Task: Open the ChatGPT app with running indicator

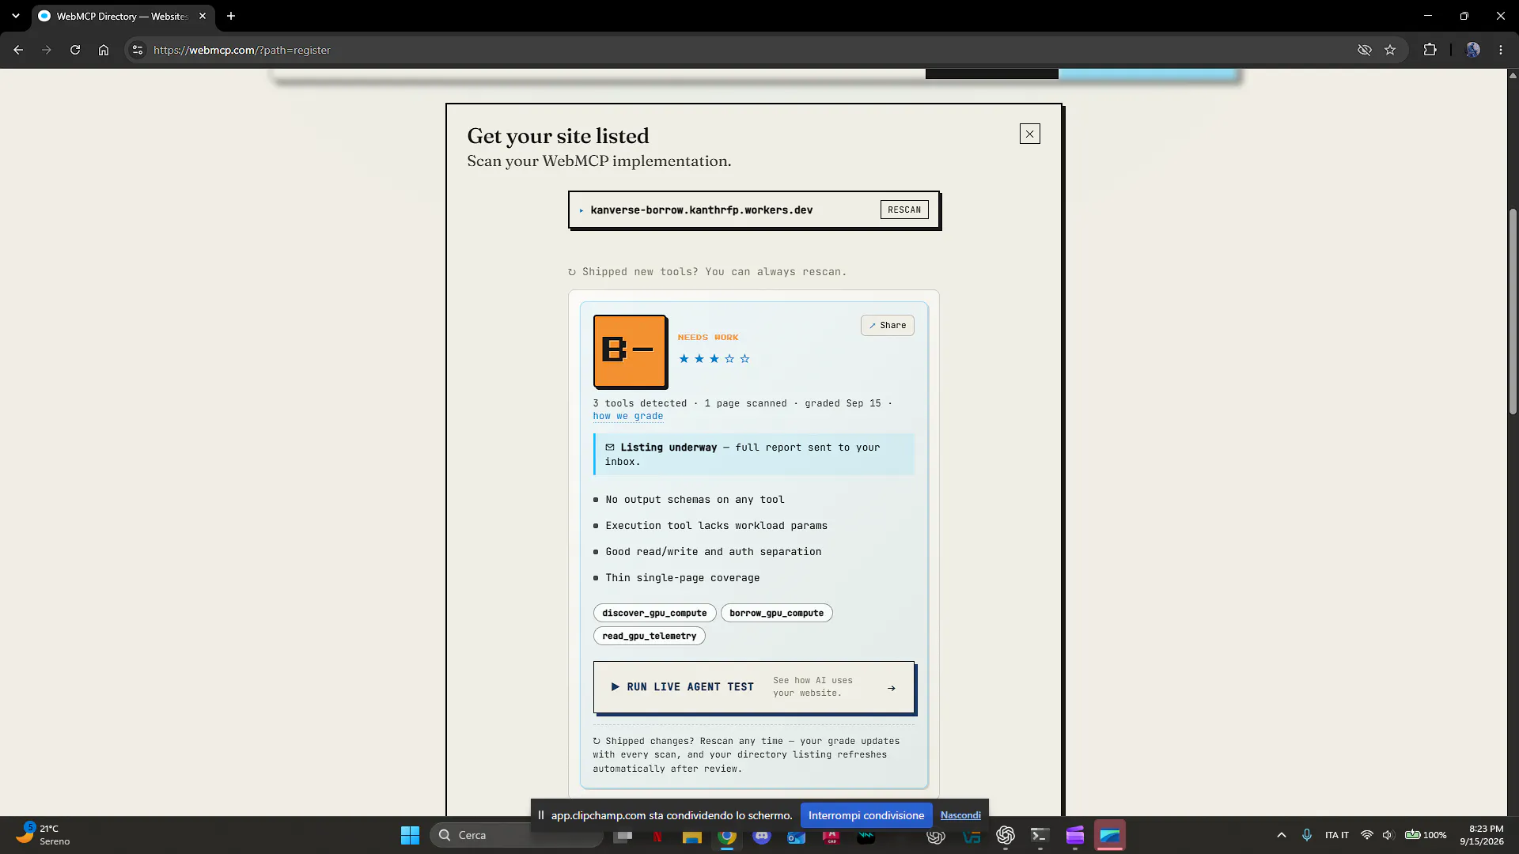Action: [1006, 835]
